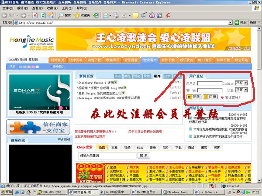Expand the quick launch overflow chevron
The height and width of the screenshot is (196, 262).
coord(34,191)
